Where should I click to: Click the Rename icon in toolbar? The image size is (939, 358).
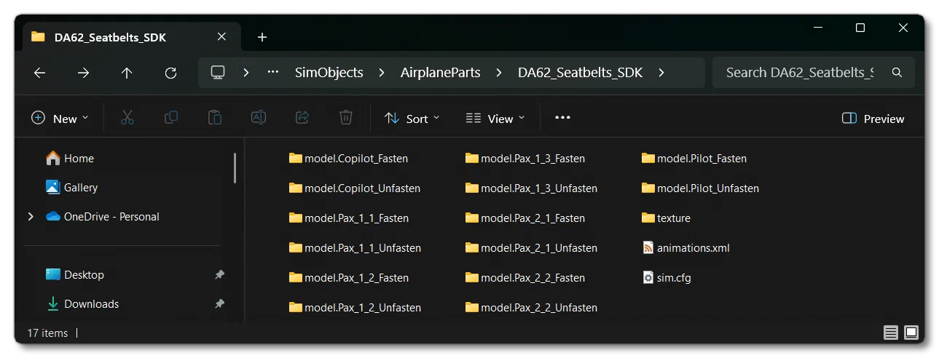point(259,118)
